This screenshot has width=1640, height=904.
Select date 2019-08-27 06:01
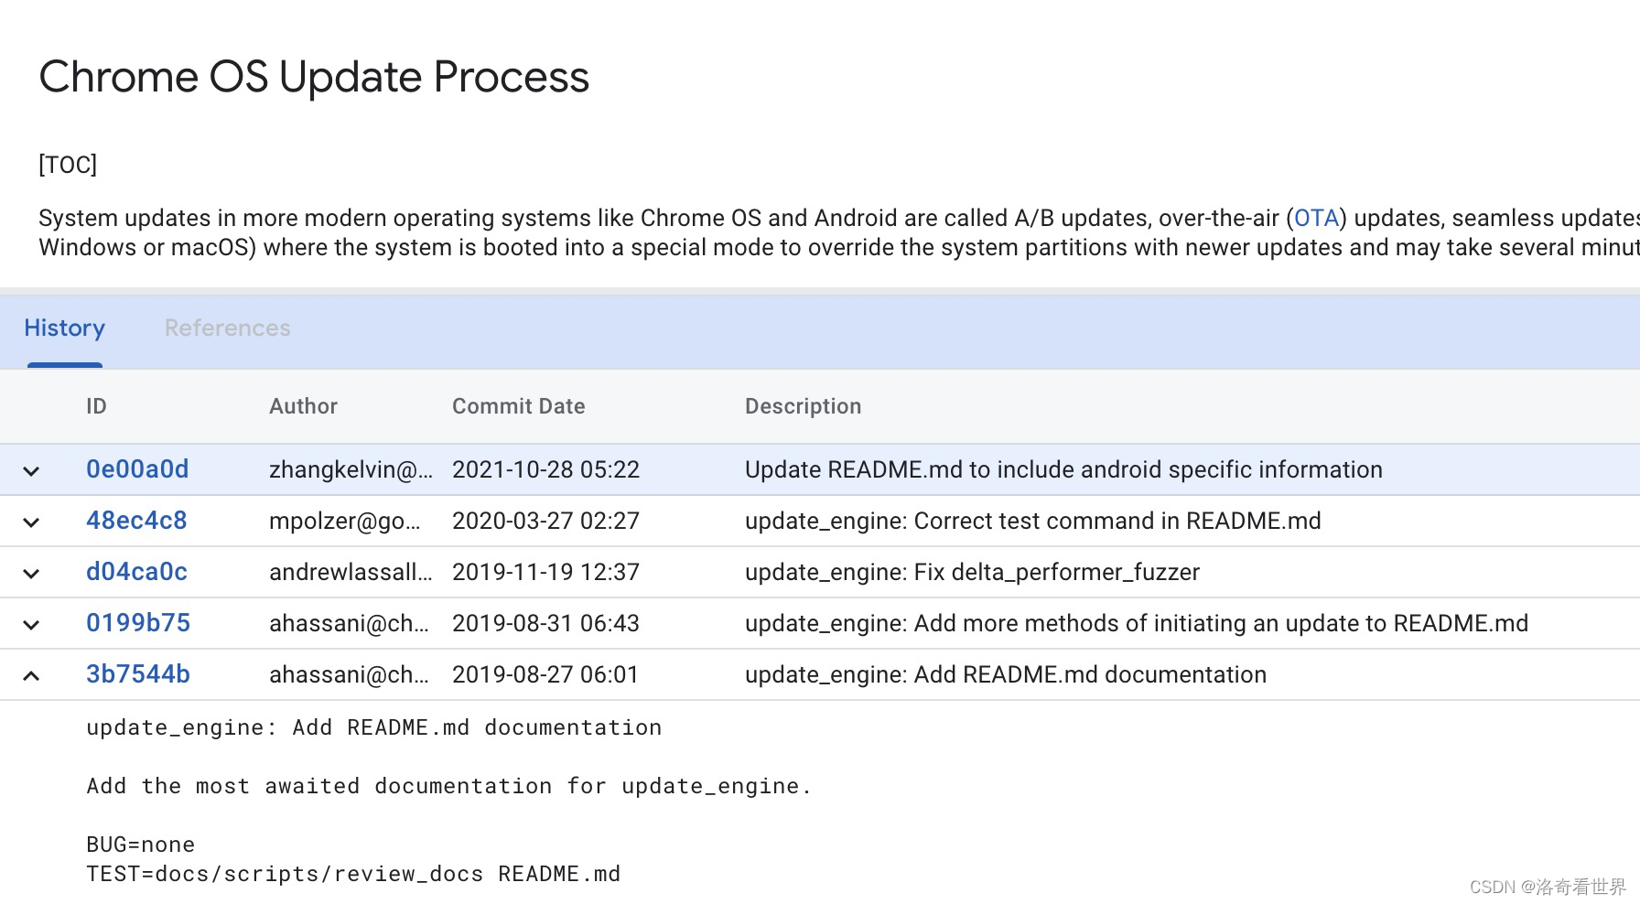(545, 674)
